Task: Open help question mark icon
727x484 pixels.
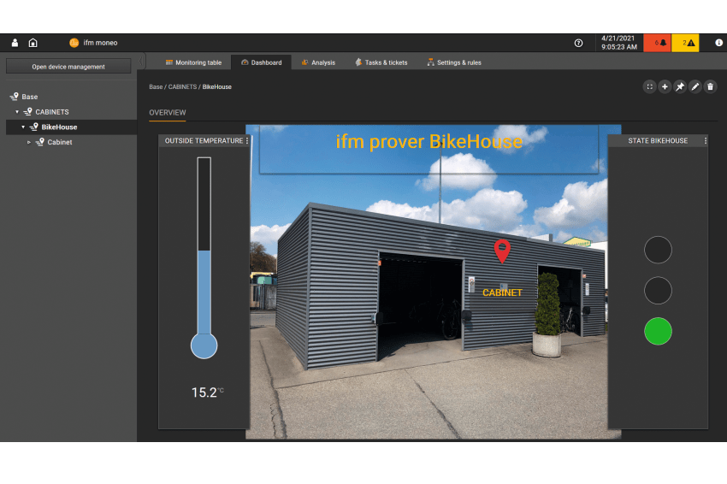Action: tap(579, 43)
